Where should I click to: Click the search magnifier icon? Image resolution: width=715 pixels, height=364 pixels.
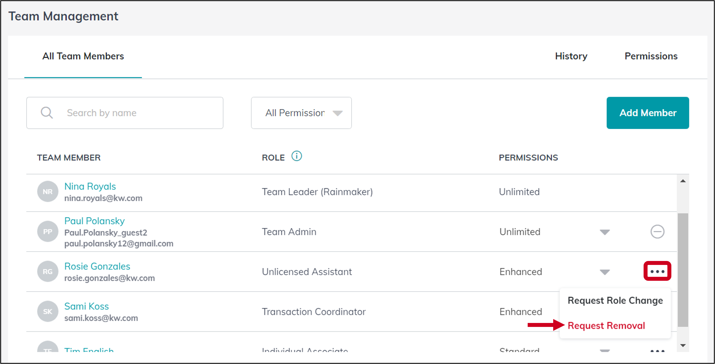47,113
